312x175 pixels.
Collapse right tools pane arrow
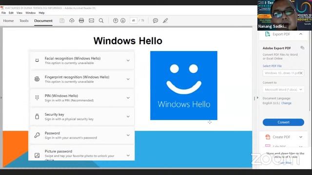click(x=258, y=98)
